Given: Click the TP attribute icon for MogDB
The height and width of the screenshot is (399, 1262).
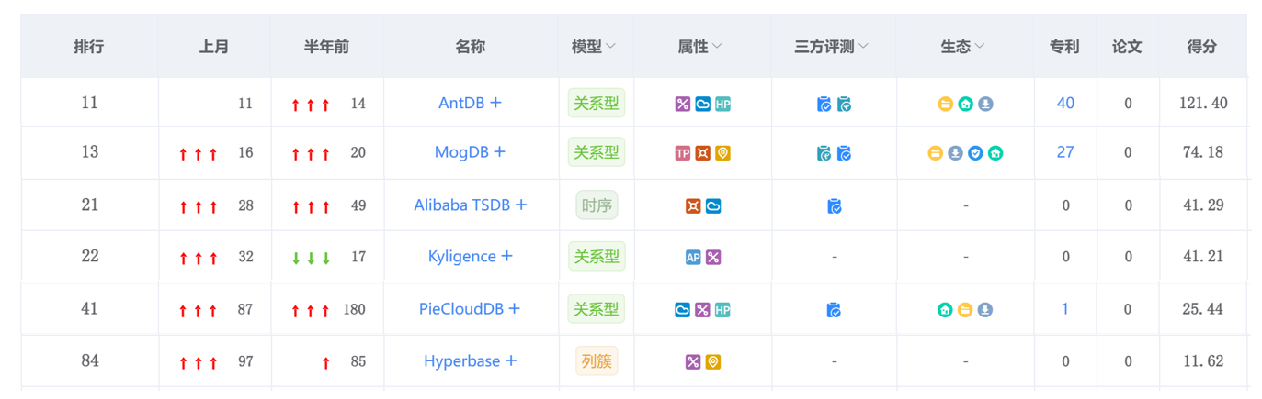Looking at the screenshot, I should (x=682, y=153).
